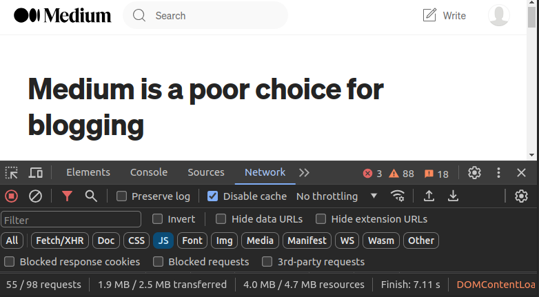Image resolution: width=539 pixels, height=297 pixels.
Task: Stop recording the network log
Action: 12,196
